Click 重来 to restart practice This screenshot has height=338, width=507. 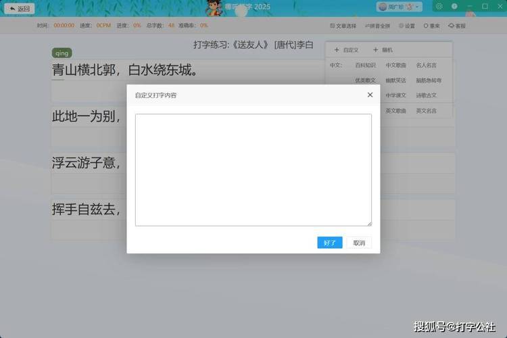(432, 26)
